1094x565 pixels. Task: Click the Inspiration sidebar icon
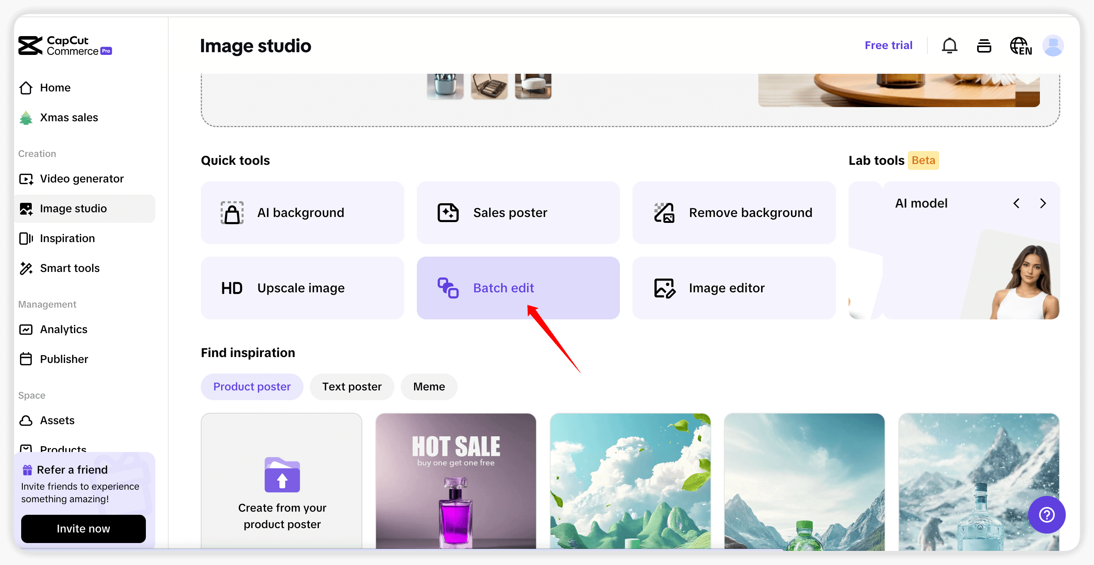tap(26, 238)
